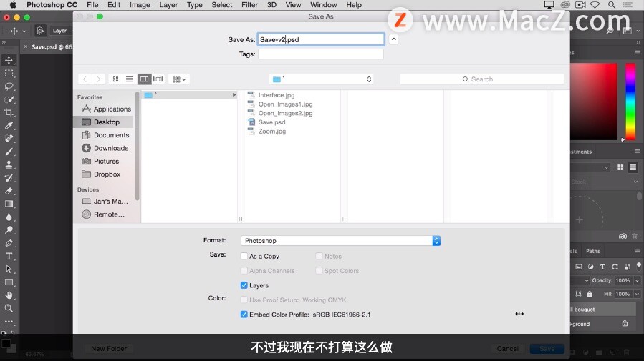Select the Blur tool

tap(9, 217)
